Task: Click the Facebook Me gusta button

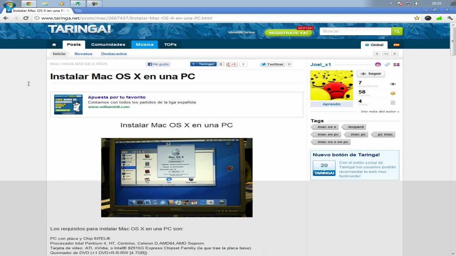Action: (158, 64)
